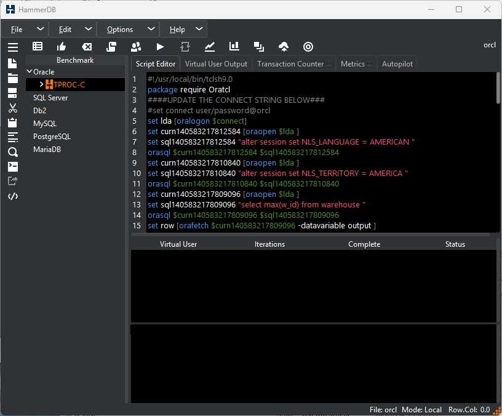This screenshot has width=502, height=416.
Task: Click the Create Virtual Users icon
Action: click(x=136, y=47)
